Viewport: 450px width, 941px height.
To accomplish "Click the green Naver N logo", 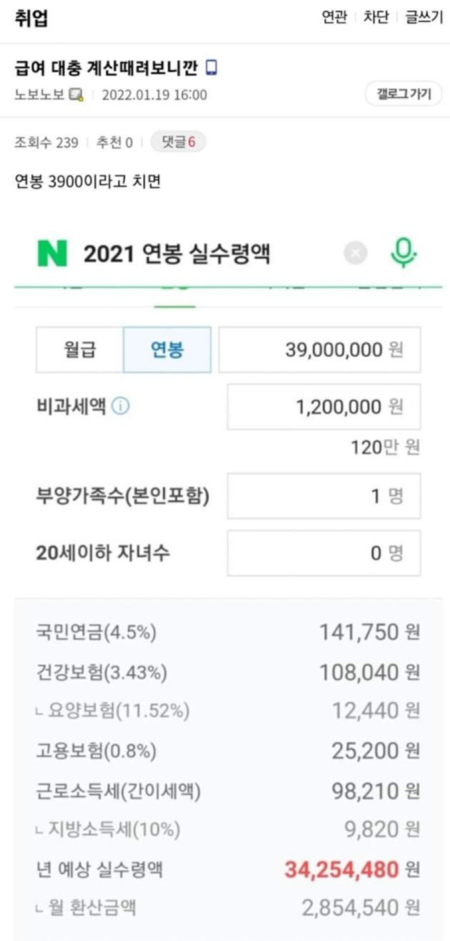I will coord(52,253).
